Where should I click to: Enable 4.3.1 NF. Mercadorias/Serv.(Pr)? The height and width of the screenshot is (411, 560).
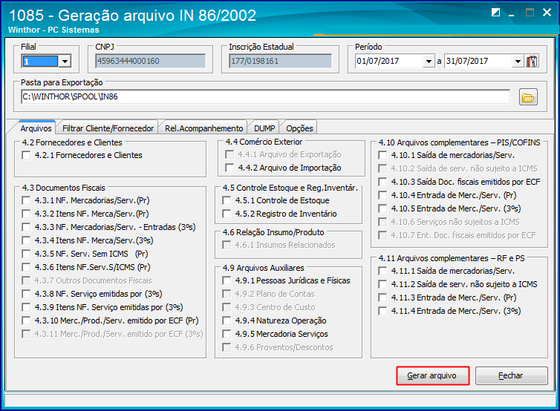[26, 200]
